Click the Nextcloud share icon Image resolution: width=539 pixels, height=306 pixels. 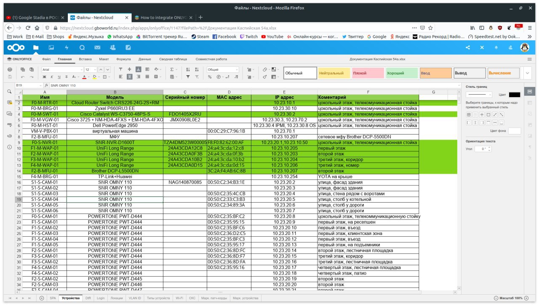[468, 47]
